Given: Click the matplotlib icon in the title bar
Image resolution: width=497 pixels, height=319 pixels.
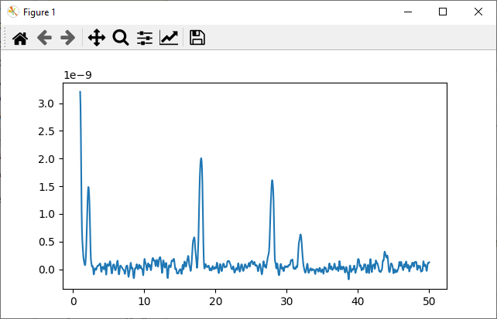Looking at the screenshot, I should click(x=13, y=12).
